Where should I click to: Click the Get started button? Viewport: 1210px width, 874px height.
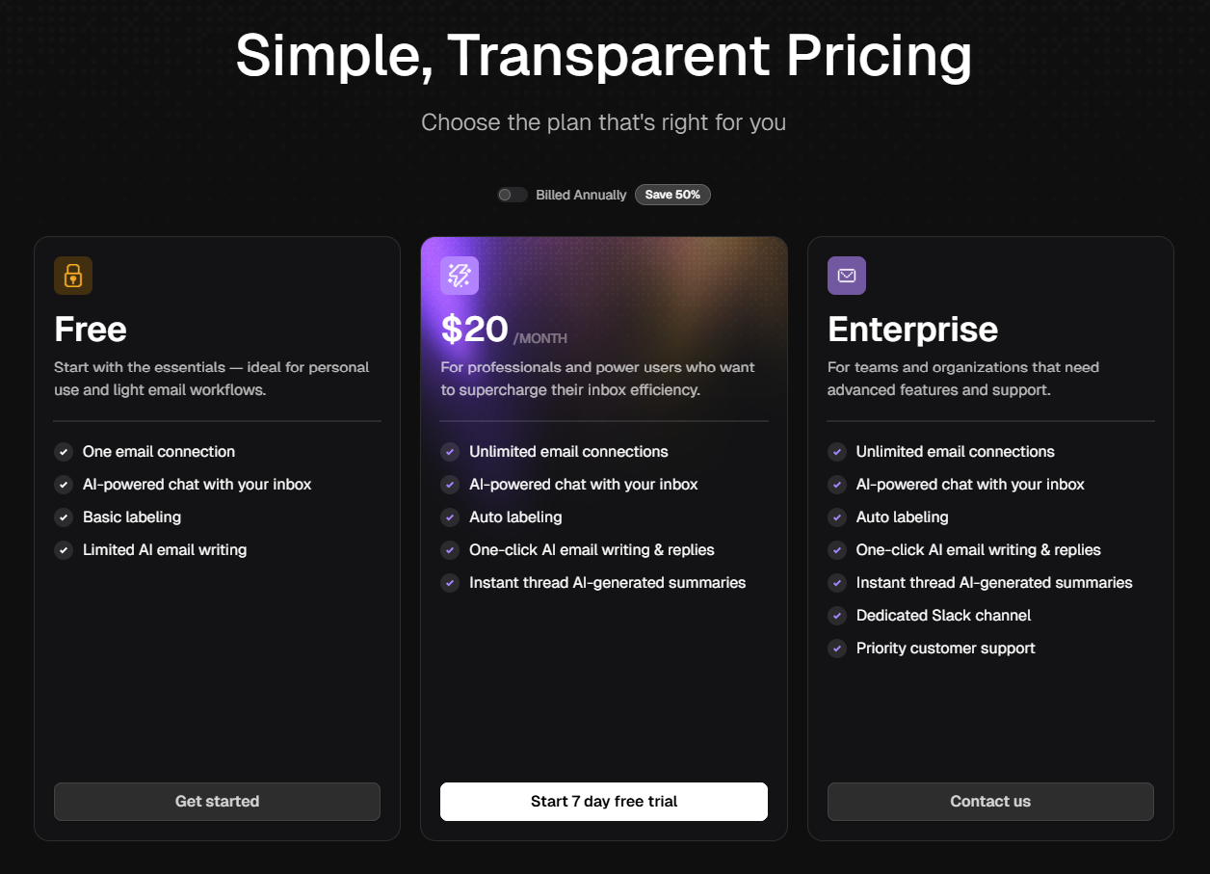click(217, 802)
